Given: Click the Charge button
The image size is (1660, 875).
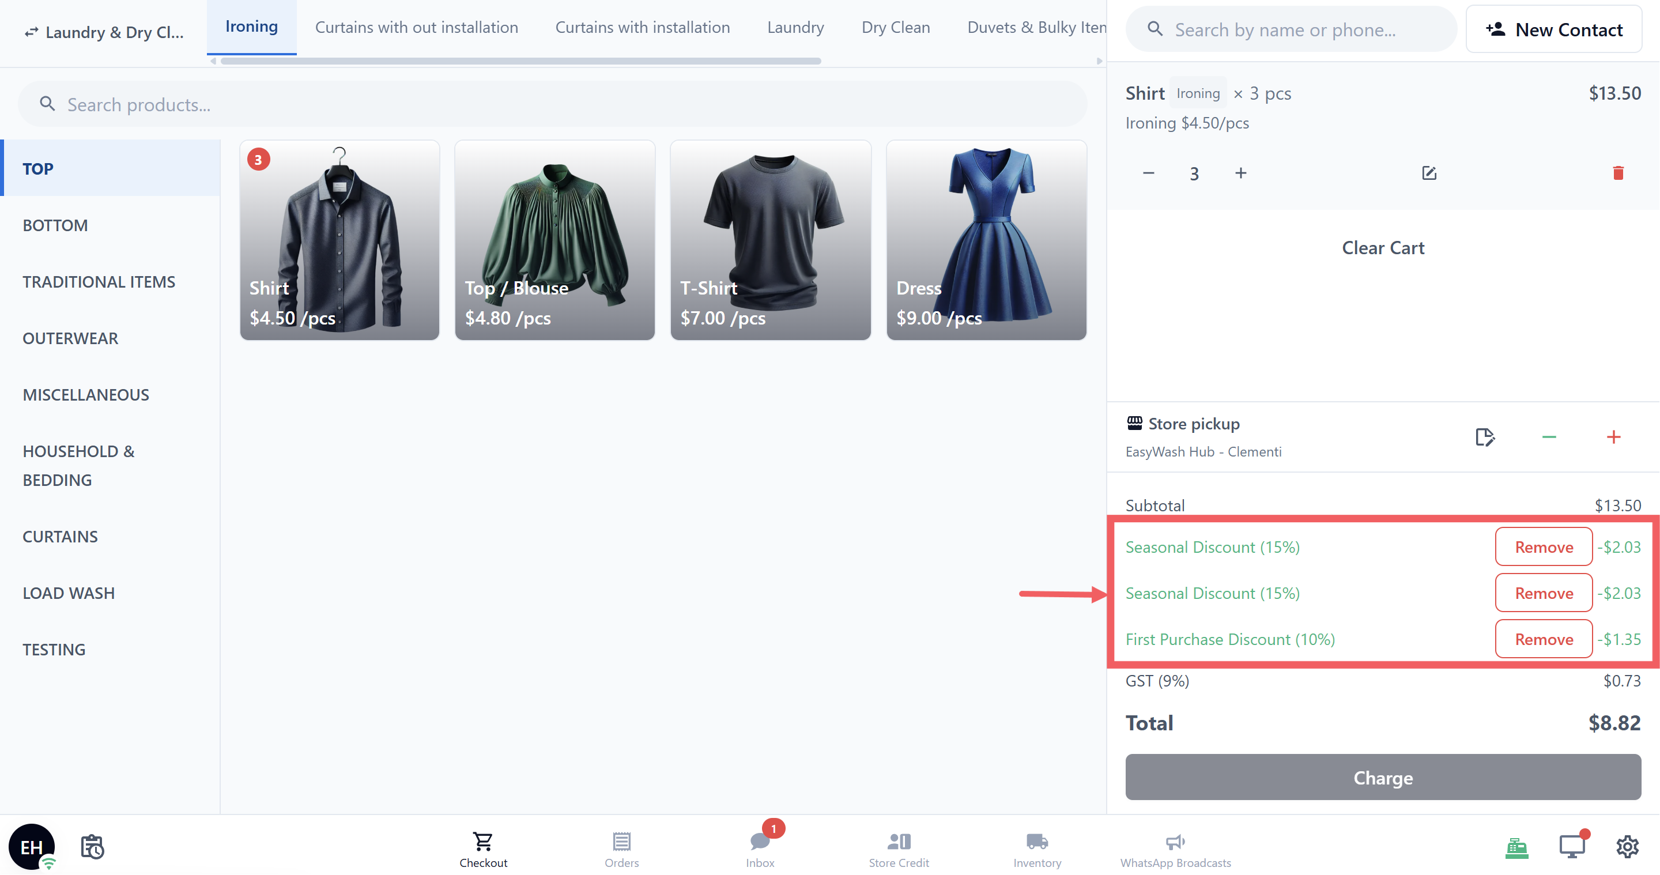Looking at the screenshot, I should tap(1383, 778).
